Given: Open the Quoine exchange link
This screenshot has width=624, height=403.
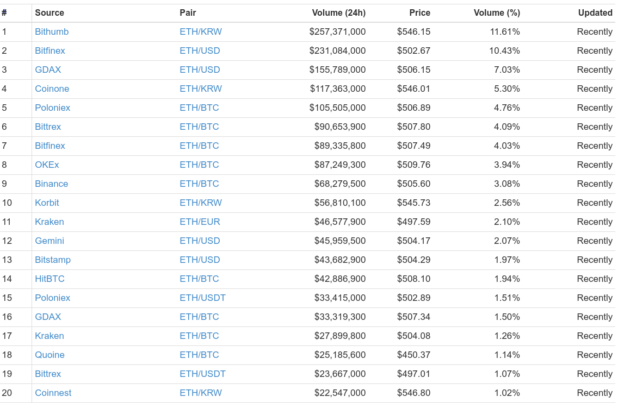Looking at the screenshot, I should click(50, 355).
